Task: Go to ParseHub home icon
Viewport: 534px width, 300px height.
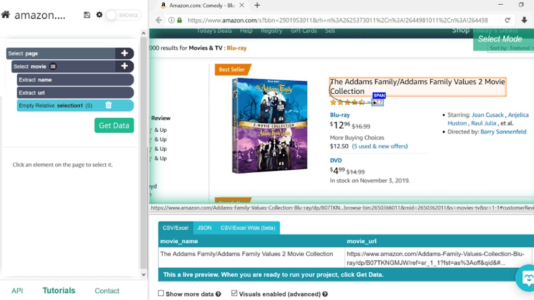Action: point(6,15)
